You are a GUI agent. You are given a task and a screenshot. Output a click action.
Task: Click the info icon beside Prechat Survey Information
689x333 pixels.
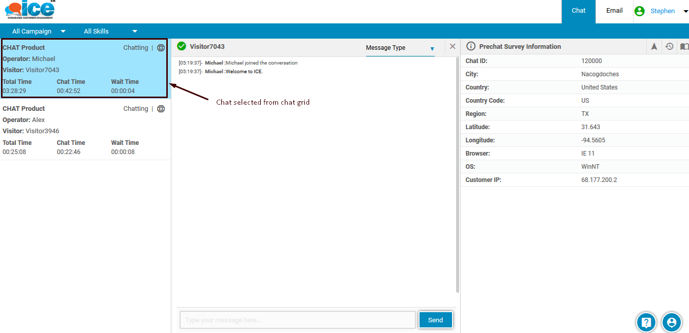tap(470, 46)
